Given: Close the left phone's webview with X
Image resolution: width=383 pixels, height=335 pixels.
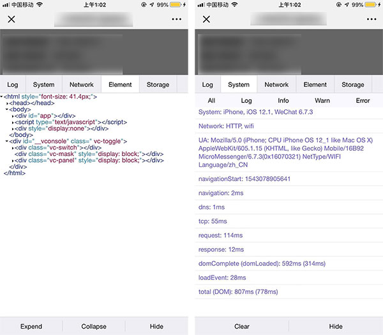Looking at the screenshot, I should pos(11,19).
